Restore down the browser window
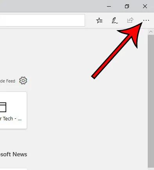Viewport: 154px width, 170px height. tap(127, 6)
